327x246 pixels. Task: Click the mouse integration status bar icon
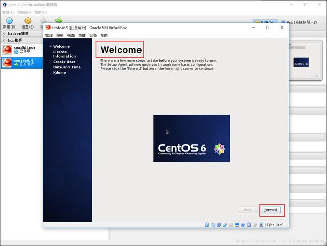coord(255,225)
